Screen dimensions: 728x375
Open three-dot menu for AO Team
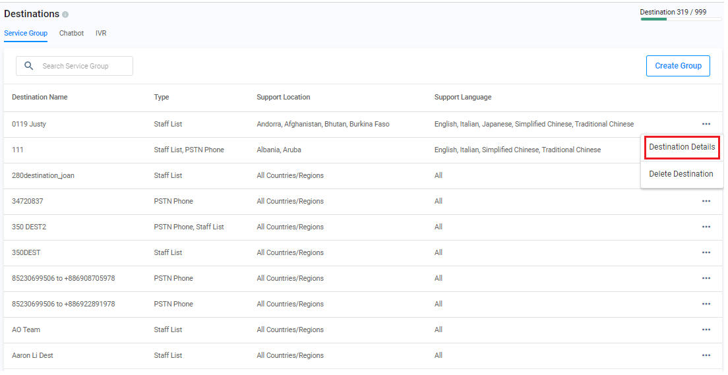pyautogui.click(x=706, y=330)
